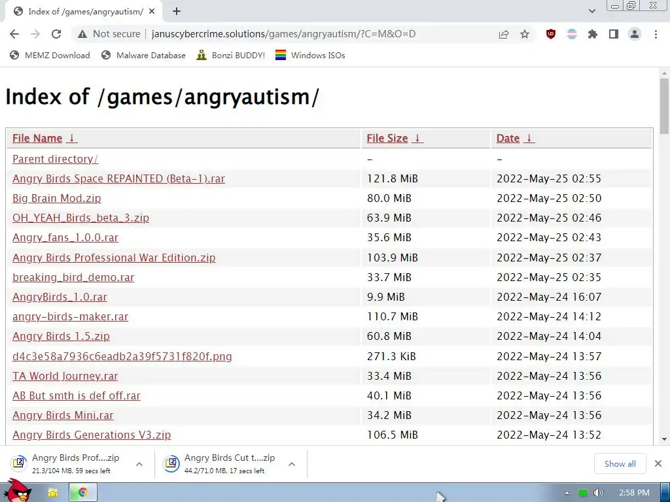Sort descending using File Size arrow

pos(417,139)
